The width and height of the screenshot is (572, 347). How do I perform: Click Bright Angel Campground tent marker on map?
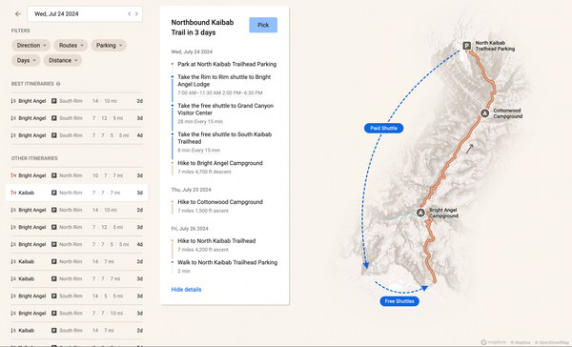(x=420, y=213)
